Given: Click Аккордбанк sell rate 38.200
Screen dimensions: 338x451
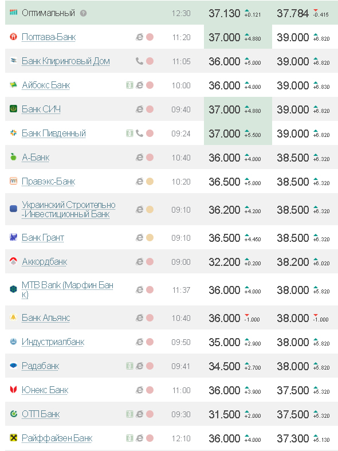Looking at the screenshot, I should point(293,262).
